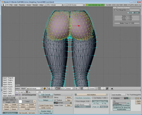
Task: Toggle AutoTexSpace button
Action: coord(10,113)
